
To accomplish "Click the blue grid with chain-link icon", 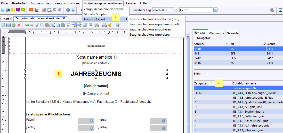I will [85, 25].
